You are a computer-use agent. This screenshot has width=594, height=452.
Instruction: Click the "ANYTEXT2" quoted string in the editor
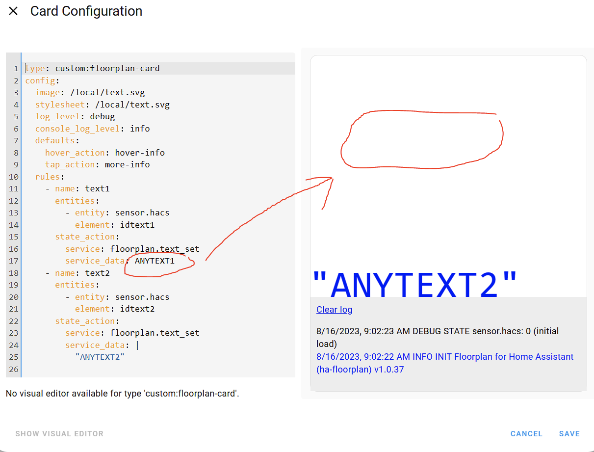(x=100, y=356)
